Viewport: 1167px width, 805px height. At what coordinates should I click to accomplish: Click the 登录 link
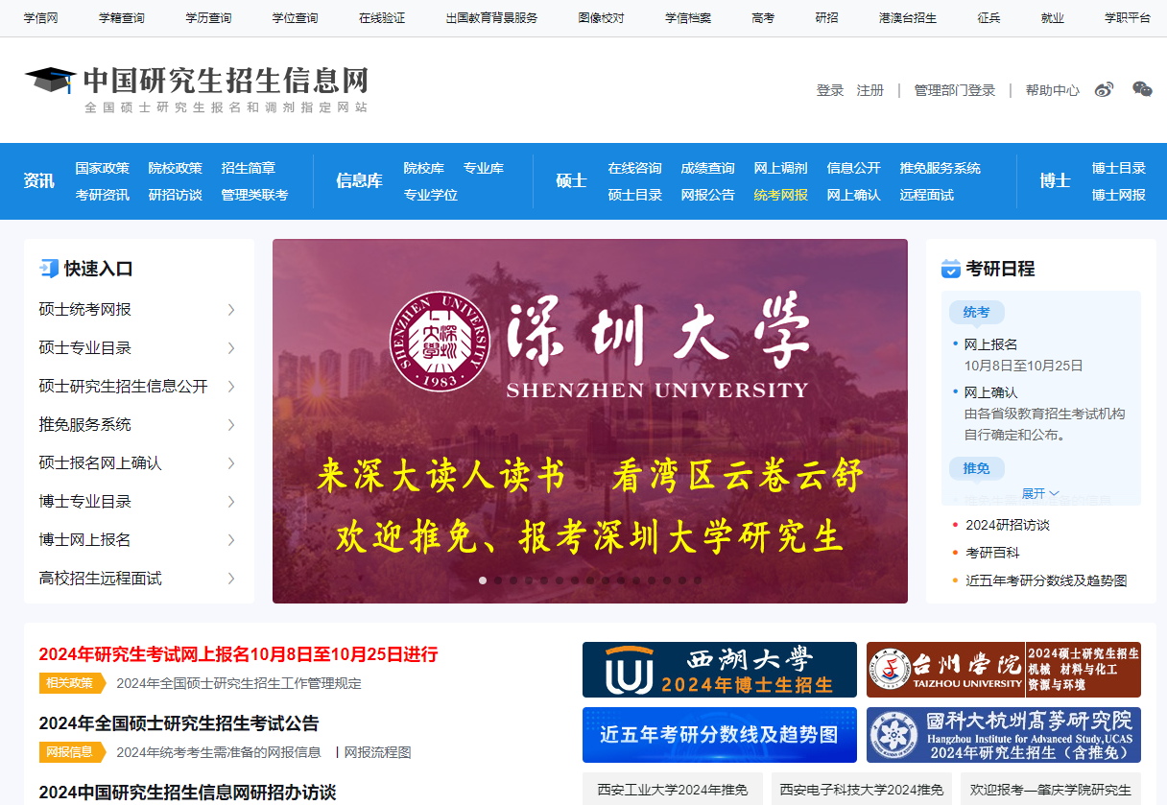[829, 90]
